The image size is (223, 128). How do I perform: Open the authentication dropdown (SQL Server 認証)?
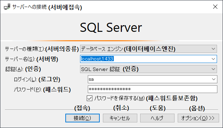pyautogui.click(x=149, y=69)
